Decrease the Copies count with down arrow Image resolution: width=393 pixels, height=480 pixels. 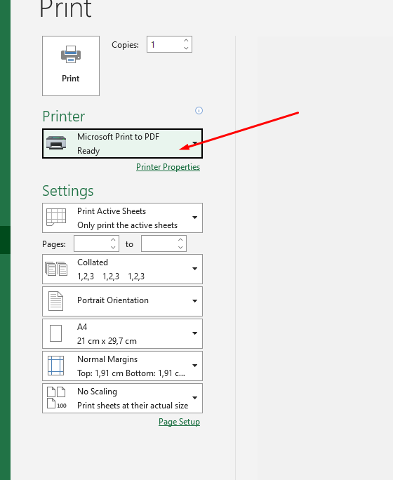(x=186, y=48)
